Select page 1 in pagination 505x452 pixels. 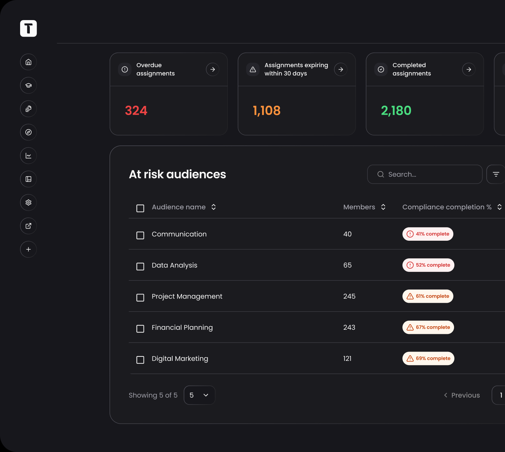499,395
